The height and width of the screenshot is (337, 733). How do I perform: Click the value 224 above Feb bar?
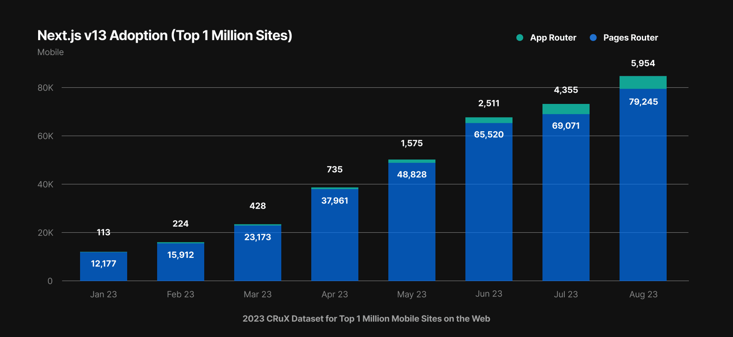tap(181, 224)
